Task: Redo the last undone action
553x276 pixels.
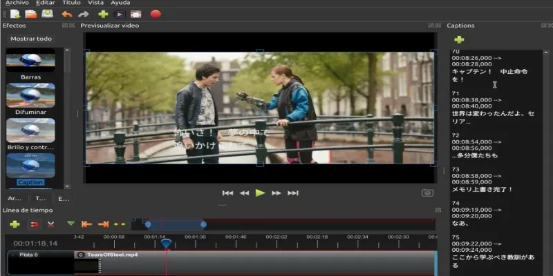Action: click(83, 14)
